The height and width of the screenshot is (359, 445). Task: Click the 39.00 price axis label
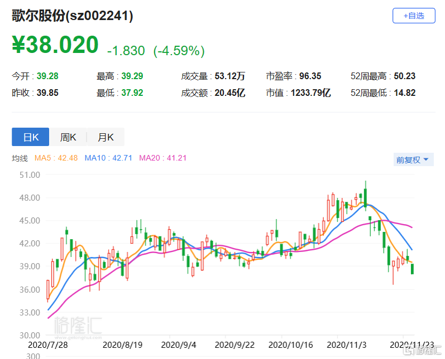coord(30,266)
